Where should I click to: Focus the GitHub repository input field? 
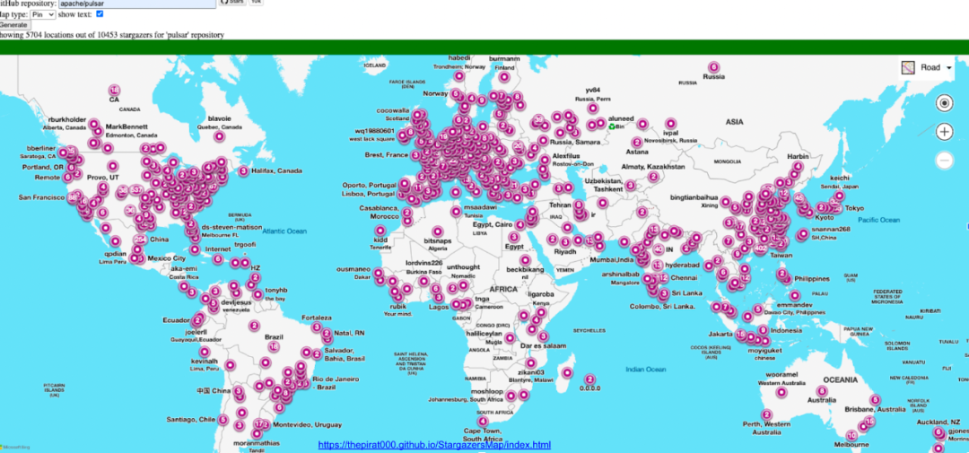tap(136, 3)
